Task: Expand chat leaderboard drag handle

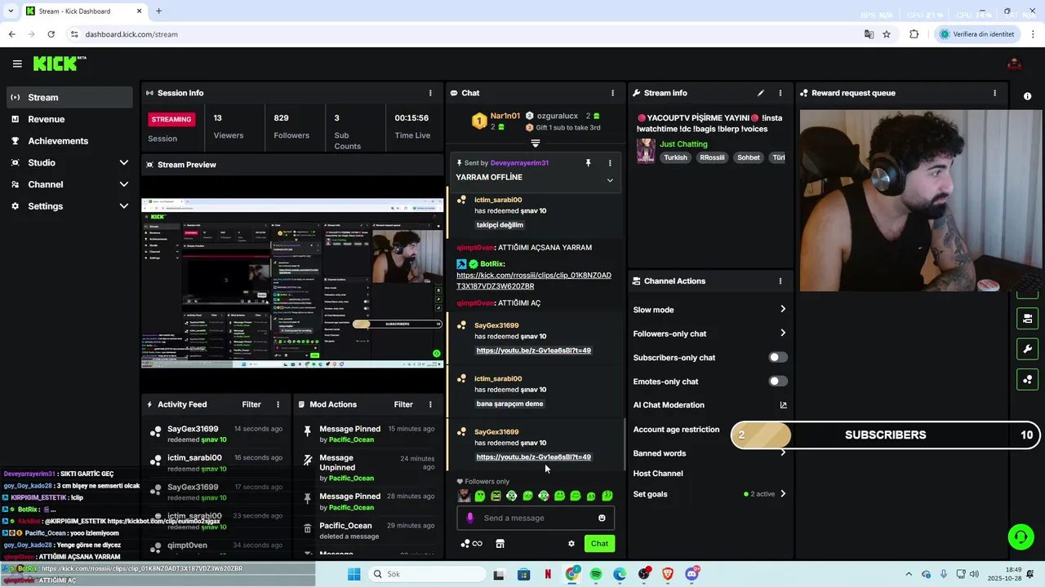Action: coord(536,143)
